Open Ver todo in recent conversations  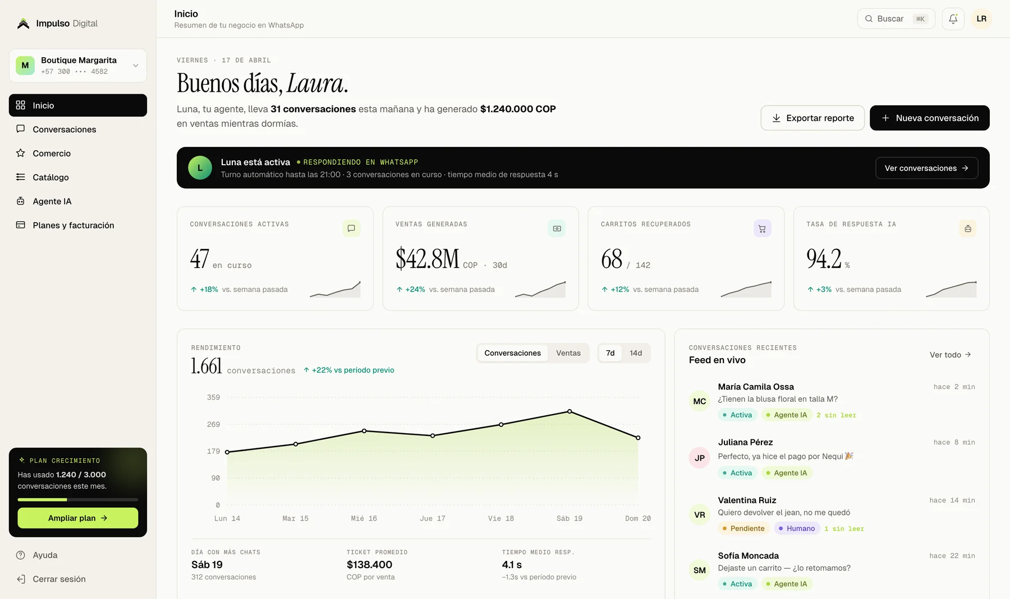[x=951, y=355]
